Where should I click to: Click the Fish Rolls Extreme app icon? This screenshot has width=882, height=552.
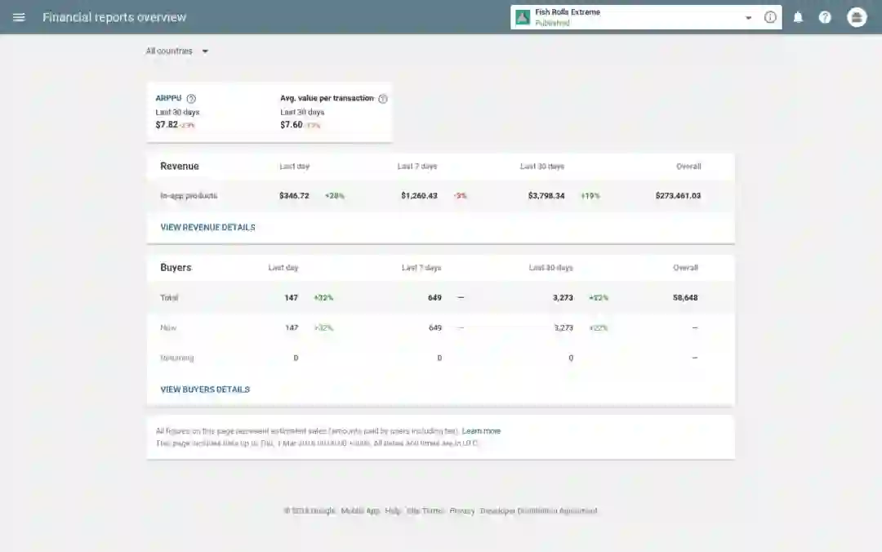(523, 17)
